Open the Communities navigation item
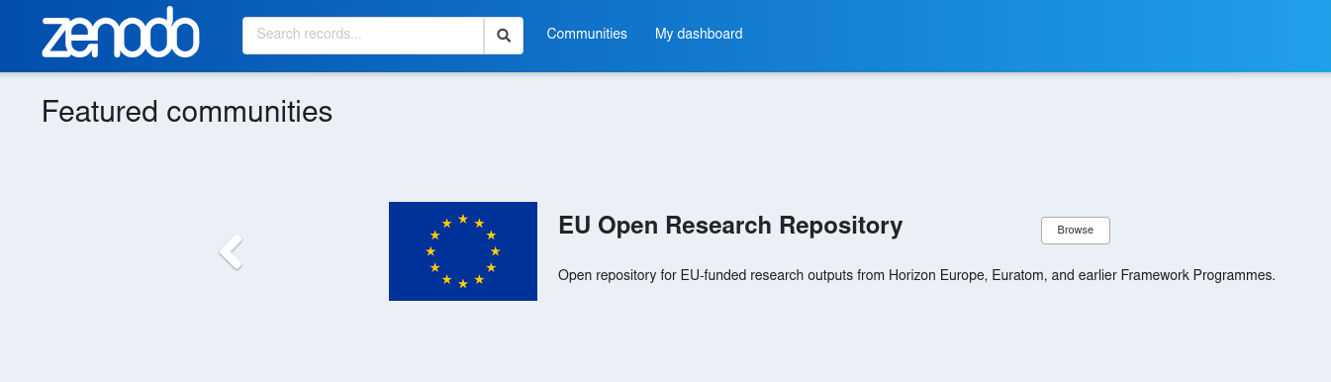 587,34
